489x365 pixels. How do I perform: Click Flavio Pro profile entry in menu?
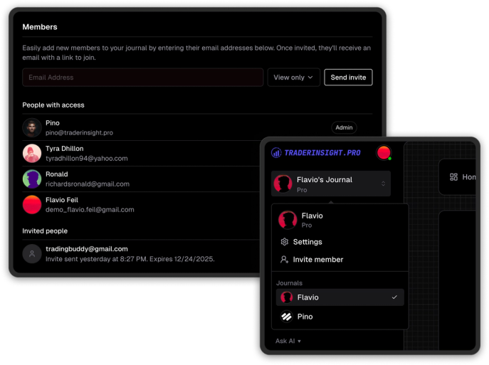(340, 220)
